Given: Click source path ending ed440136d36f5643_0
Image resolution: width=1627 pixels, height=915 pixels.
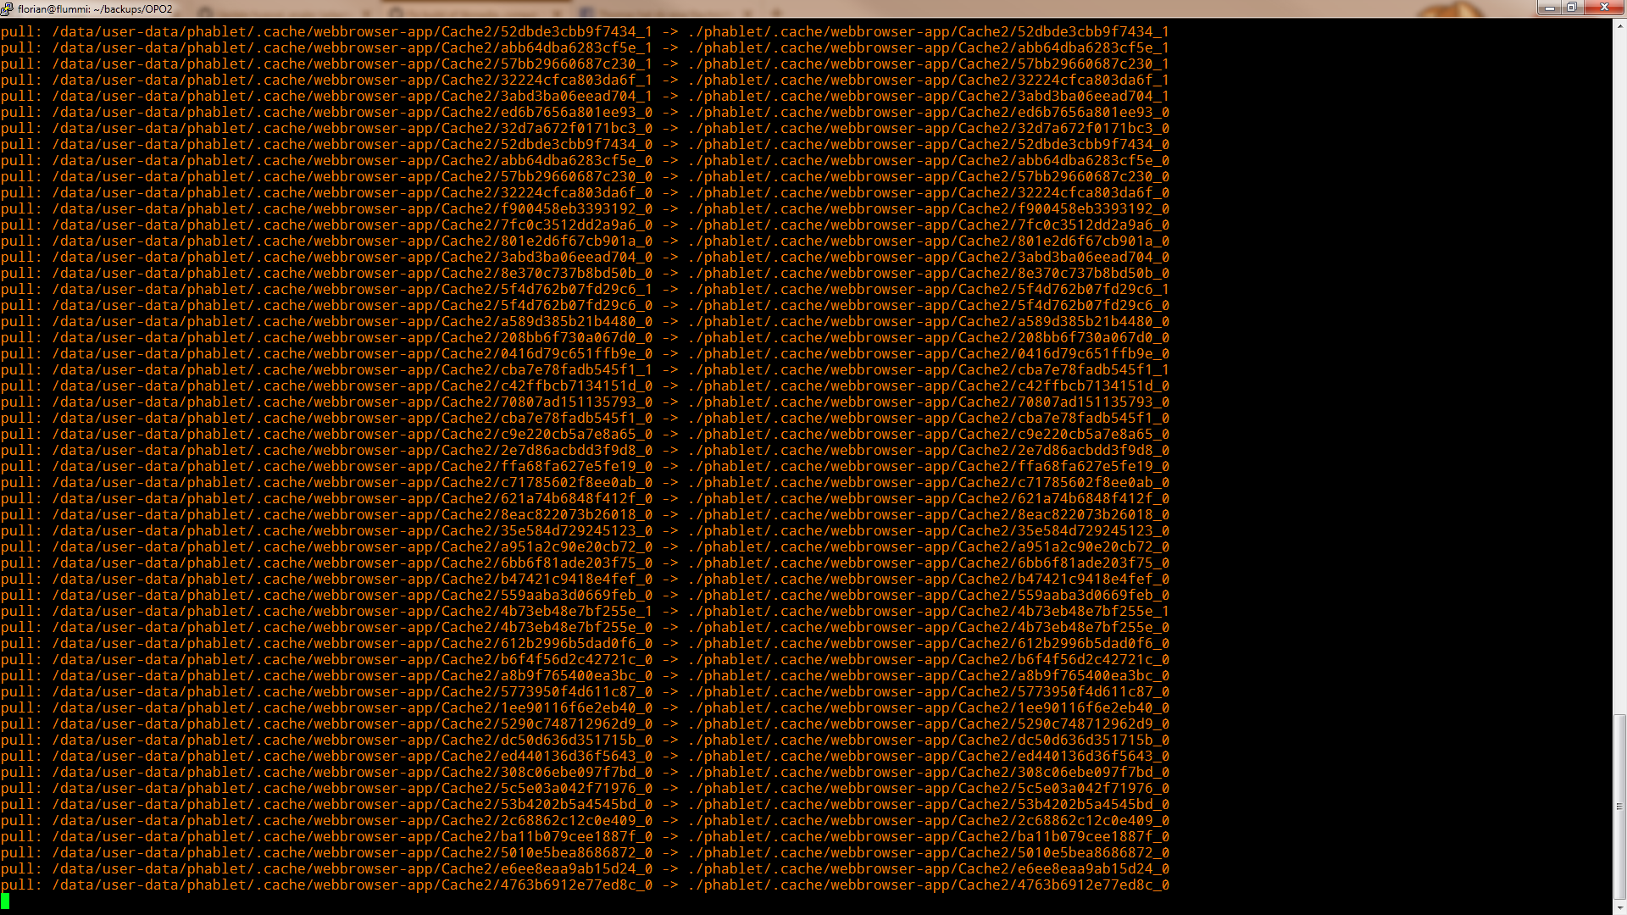Looking at the screenshot, I should (x=353, y=756).
